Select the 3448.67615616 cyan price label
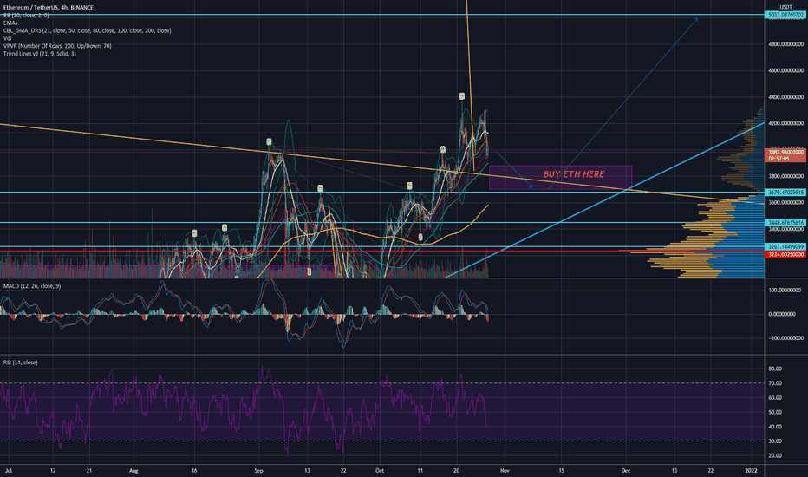Screen dimensions: 808x477 coord(785,223)
